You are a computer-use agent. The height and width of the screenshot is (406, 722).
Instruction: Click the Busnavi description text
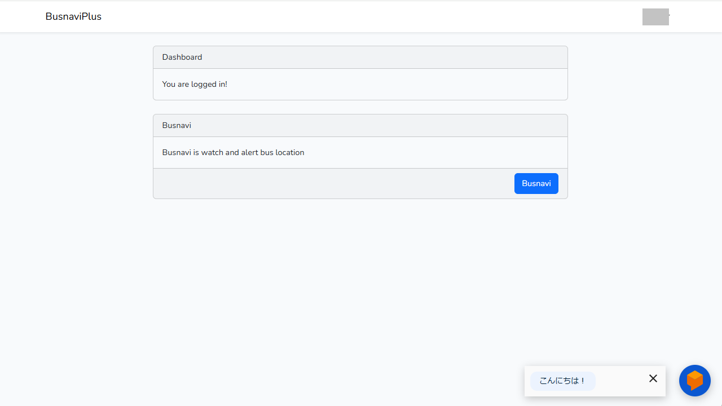tap(233, 152)
